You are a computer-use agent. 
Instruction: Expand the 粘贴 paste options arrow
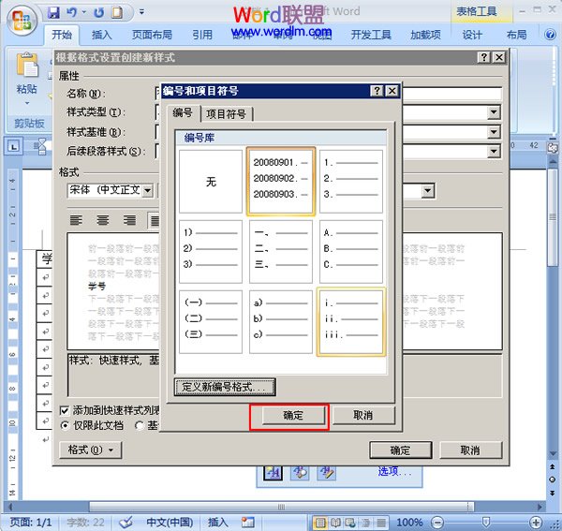click(x=27, y=104)
